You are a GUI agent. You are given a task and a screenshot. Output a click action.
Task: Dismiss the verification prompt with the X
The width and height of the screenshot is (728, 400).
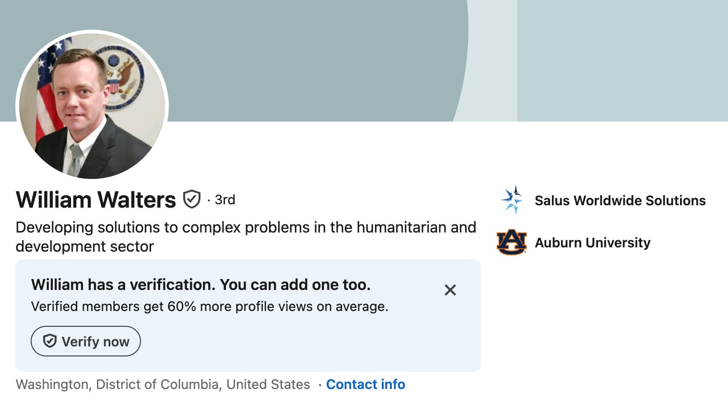[x=450, y=290]
